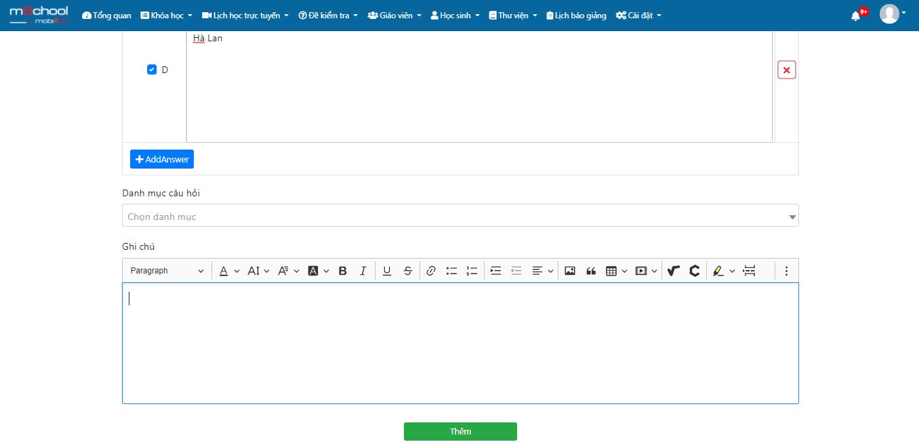Expand the table options dropdown arrow
Image resolution: width=919 pixels, height=442 pixels.
[x=624, y=271]
